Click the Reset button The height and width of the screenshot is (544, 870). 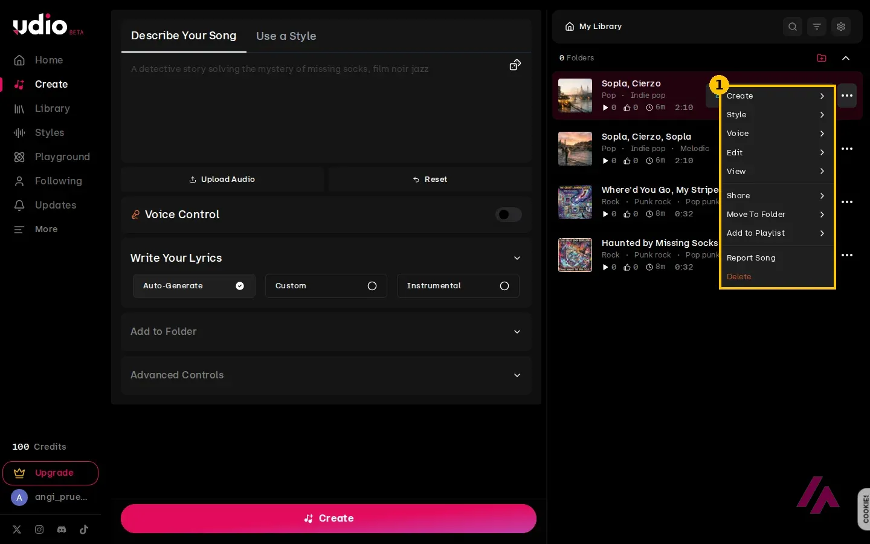pos(430,180)
